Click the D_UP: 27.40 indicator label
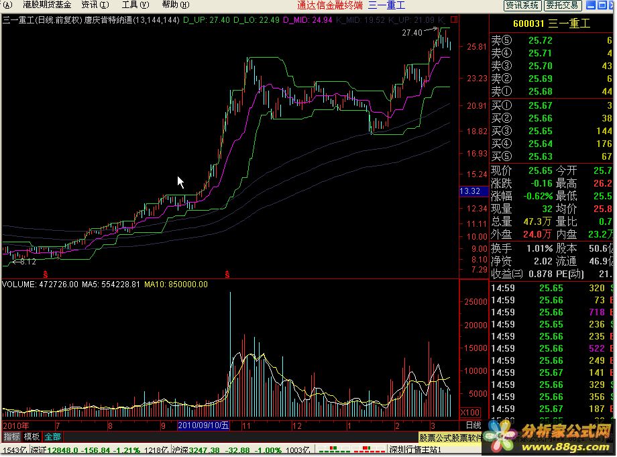617x457 pixels. (x=206, y=19)
